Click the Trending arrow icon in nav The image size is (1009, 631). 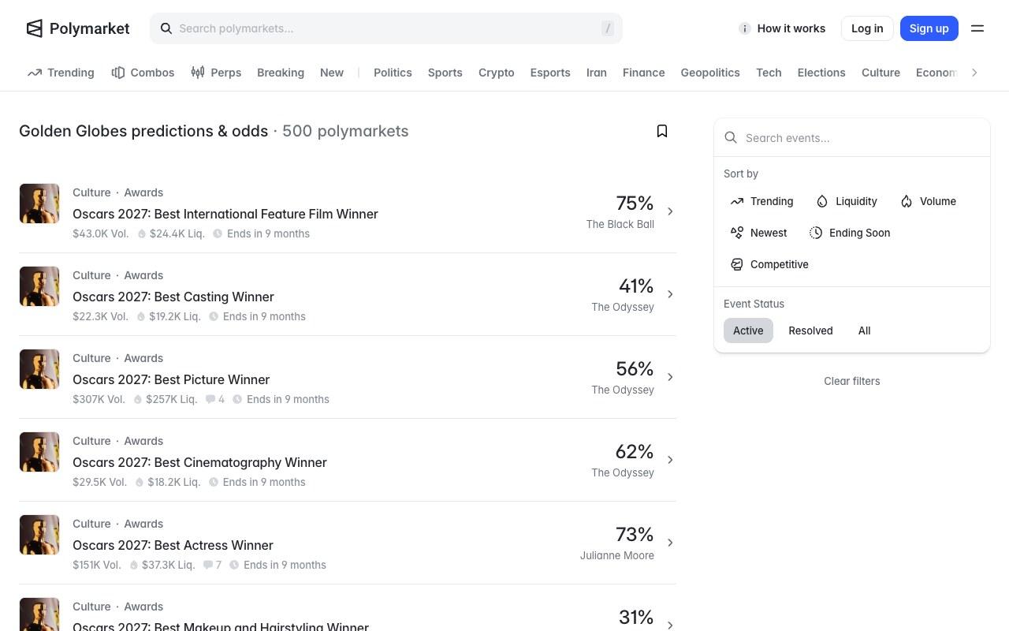(x=35, y=73)
